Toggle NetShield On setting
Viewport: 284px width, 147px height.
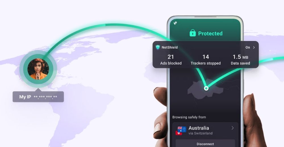(x=248, y=47)
